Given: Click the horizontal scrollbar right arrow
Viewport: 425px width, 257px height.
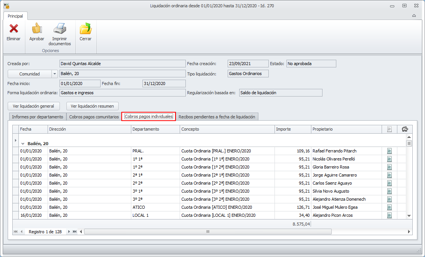Looking at the screenshot, I should (409, 232).
